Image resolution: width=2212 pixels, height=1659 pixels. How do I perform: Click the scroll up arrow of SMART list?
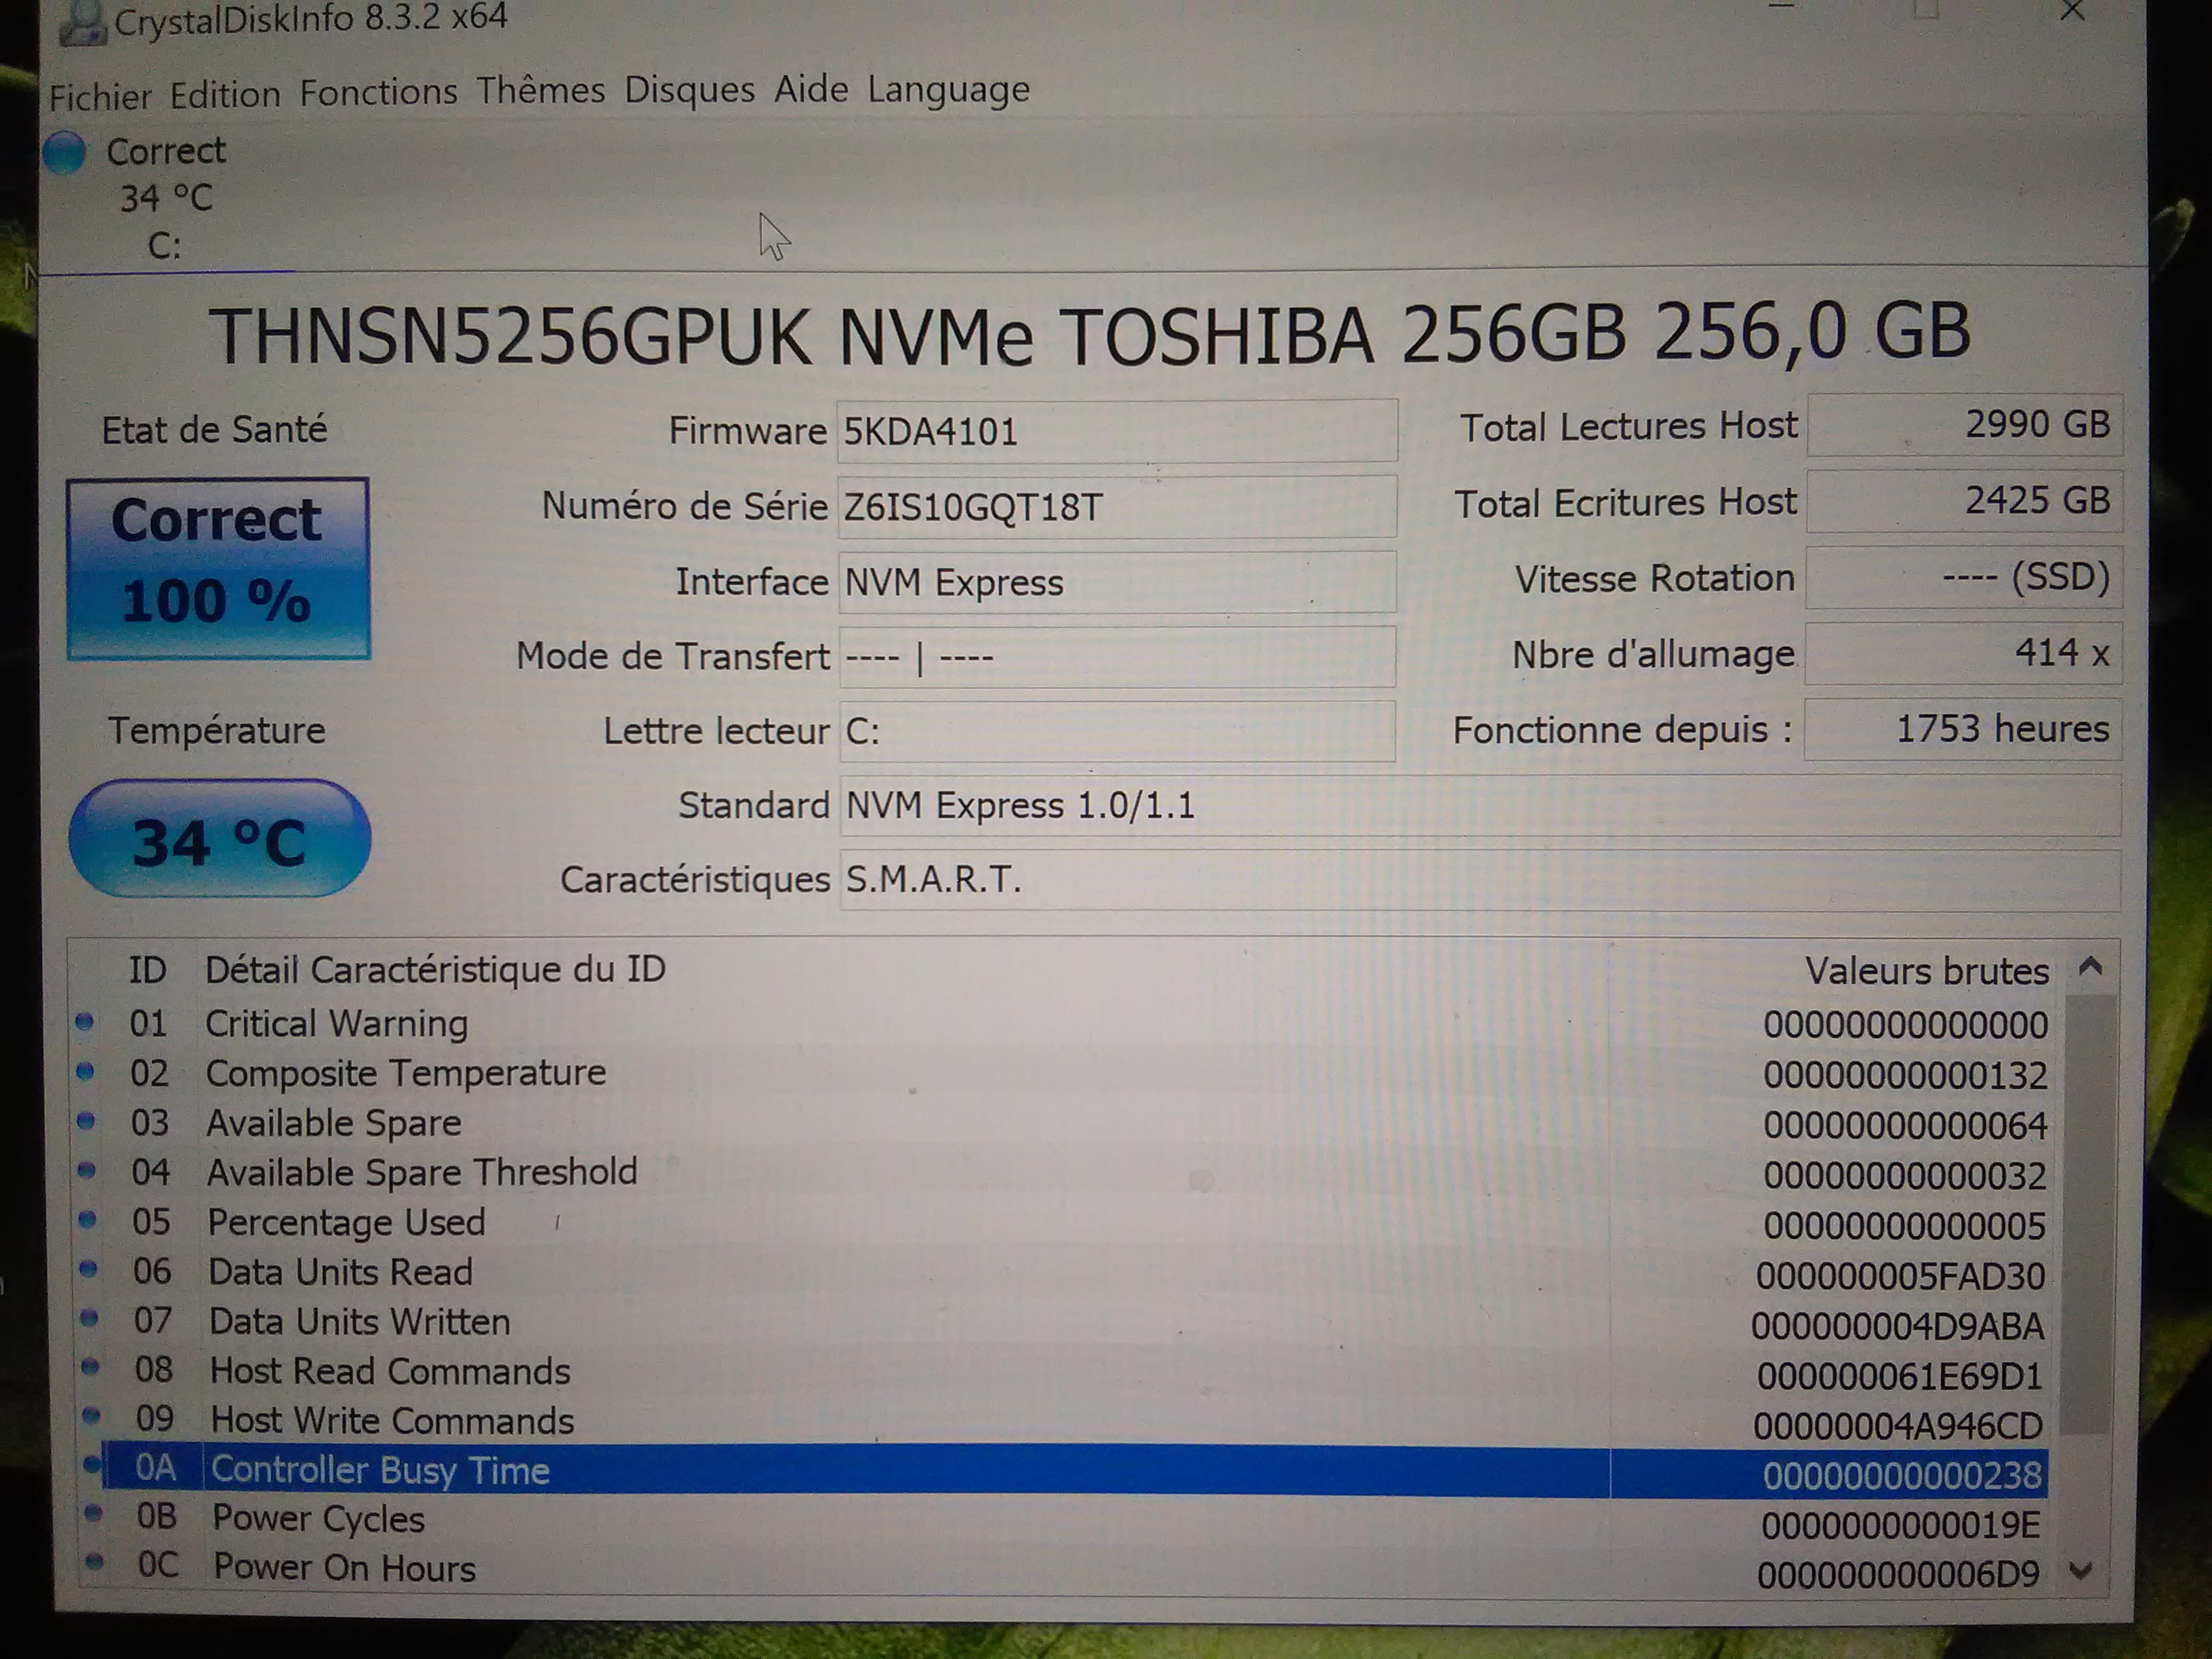2090,967
